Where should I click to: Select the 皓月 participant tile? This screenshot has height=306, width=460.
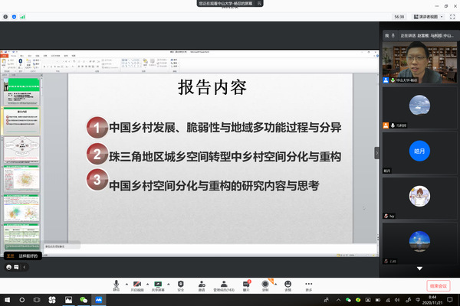419,151
